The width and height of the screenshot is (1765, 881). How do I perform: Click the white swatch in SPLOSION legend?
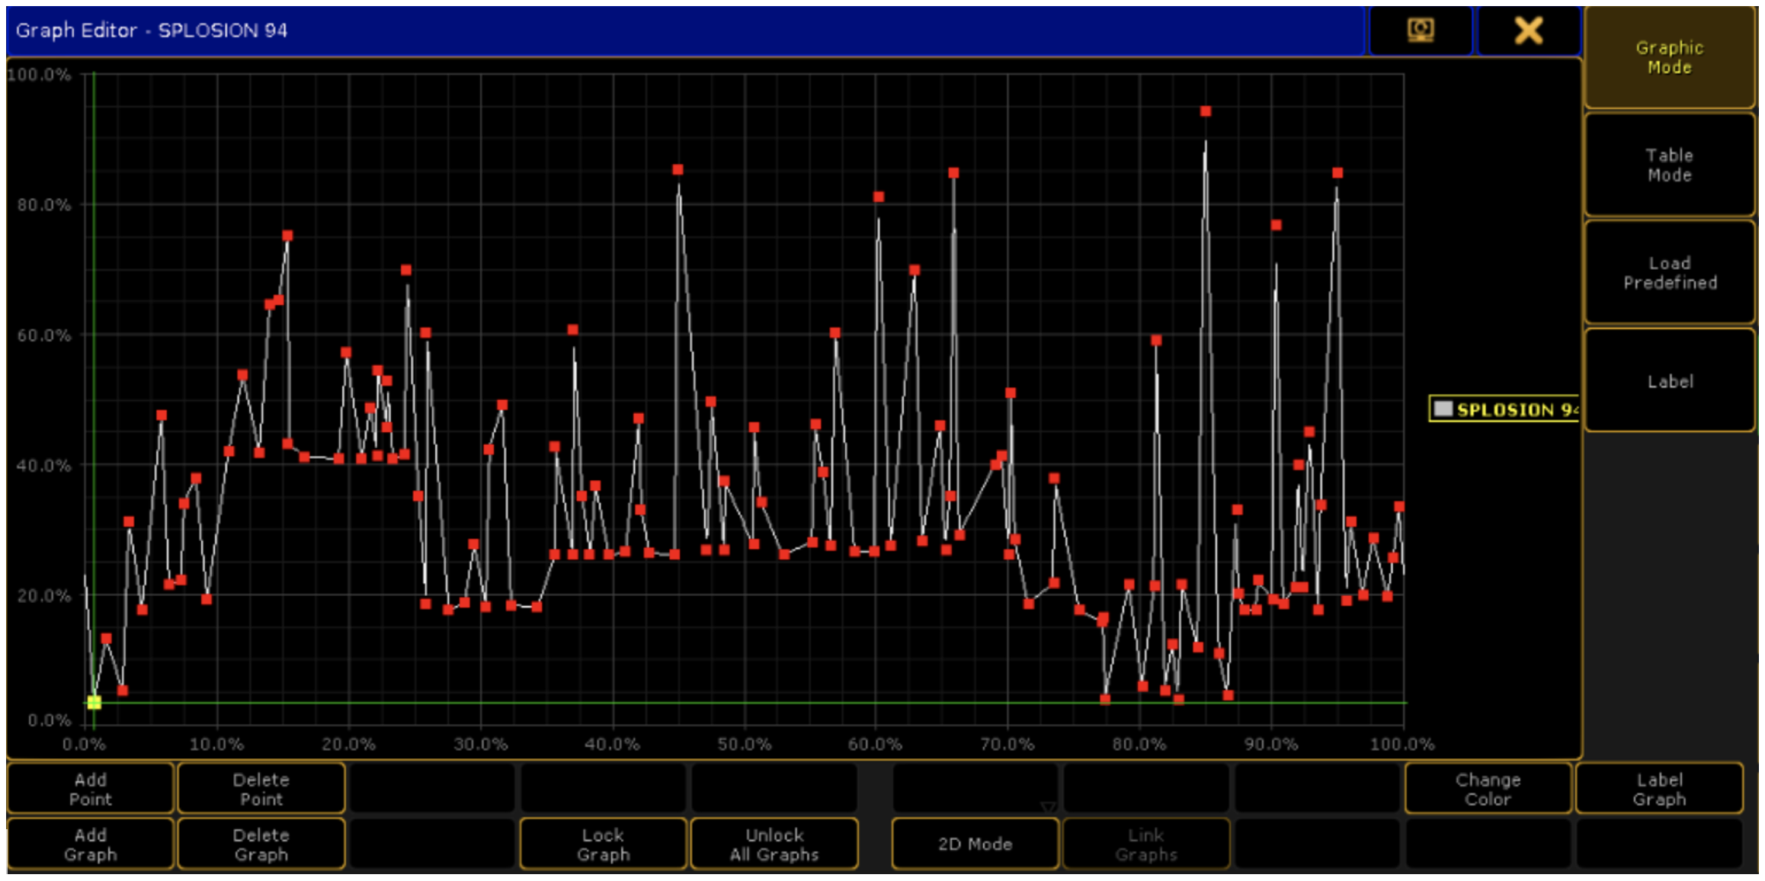tap(1443, 408)
